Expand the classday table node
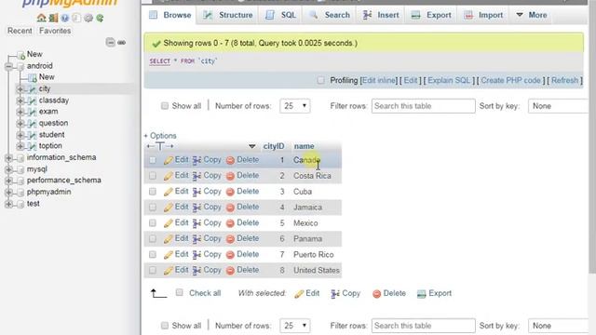The width and height of the screenshot is (596, 335). pos(20,100)
